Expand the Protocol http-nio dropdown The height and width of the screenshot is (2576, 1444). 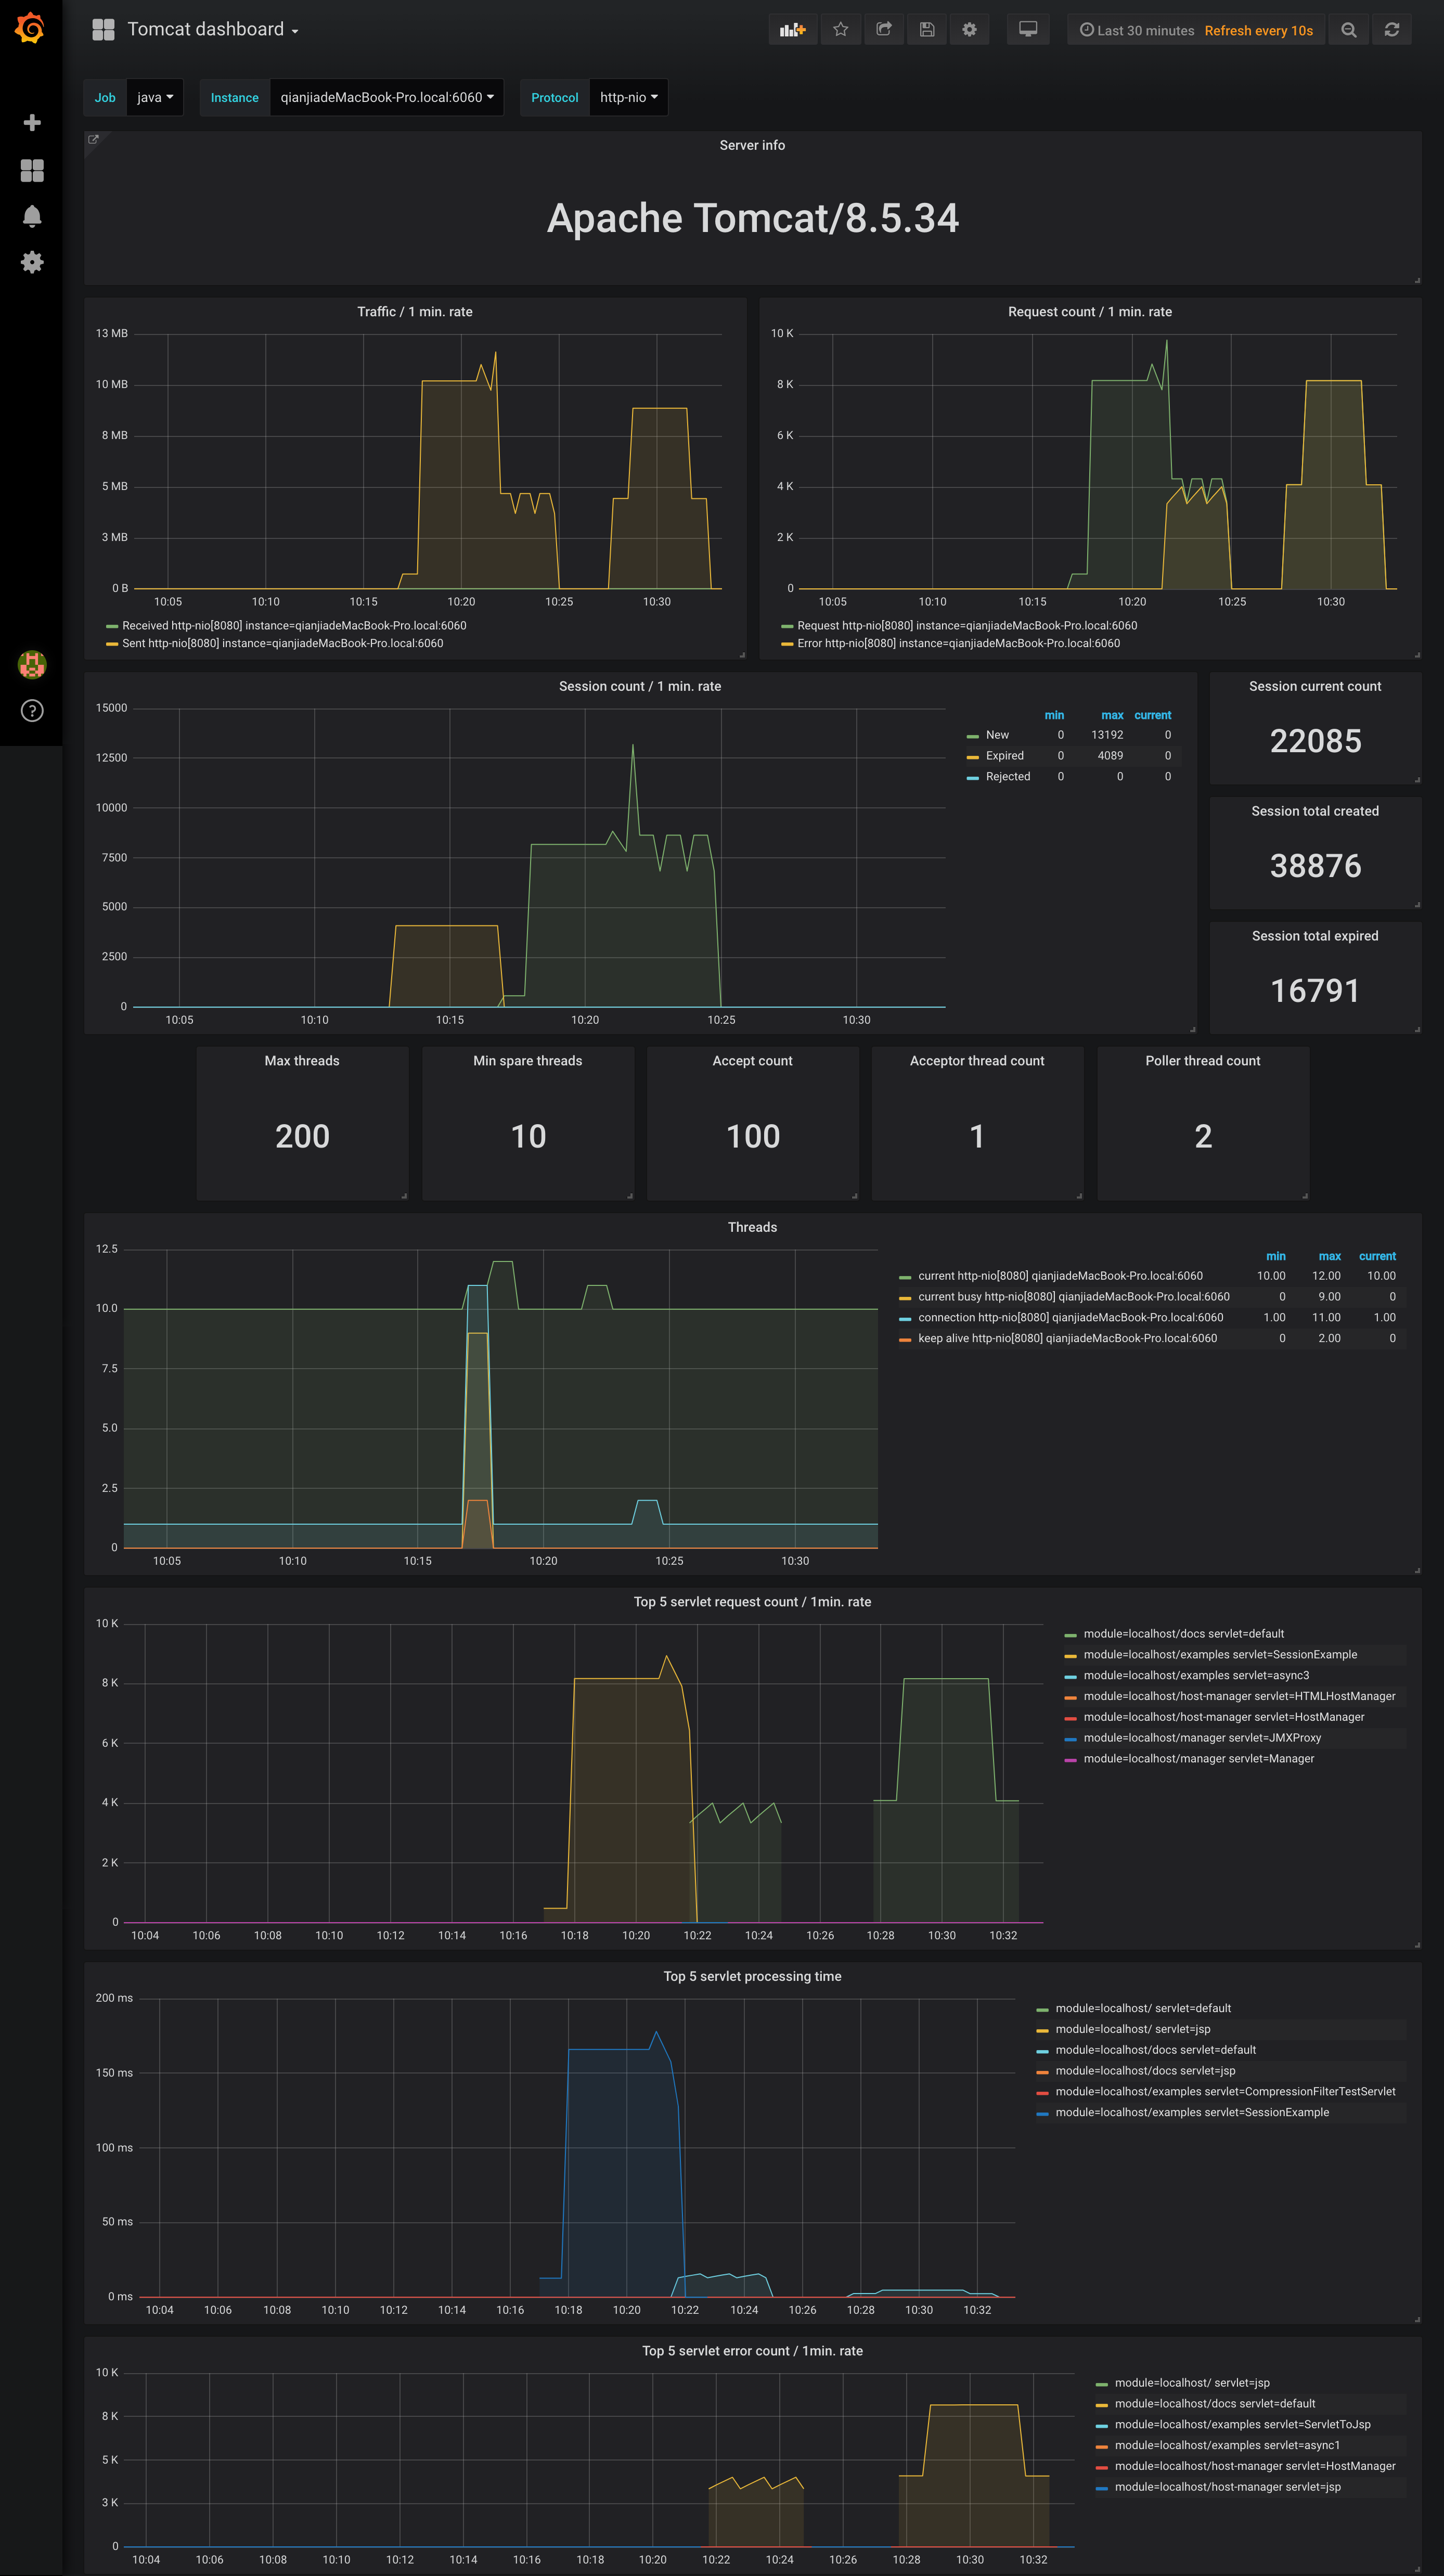point(628,97)
